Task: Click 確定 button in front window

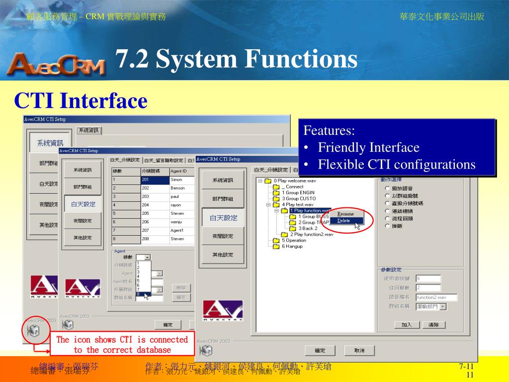Action: pyautogui.click(x=320, y=351)
